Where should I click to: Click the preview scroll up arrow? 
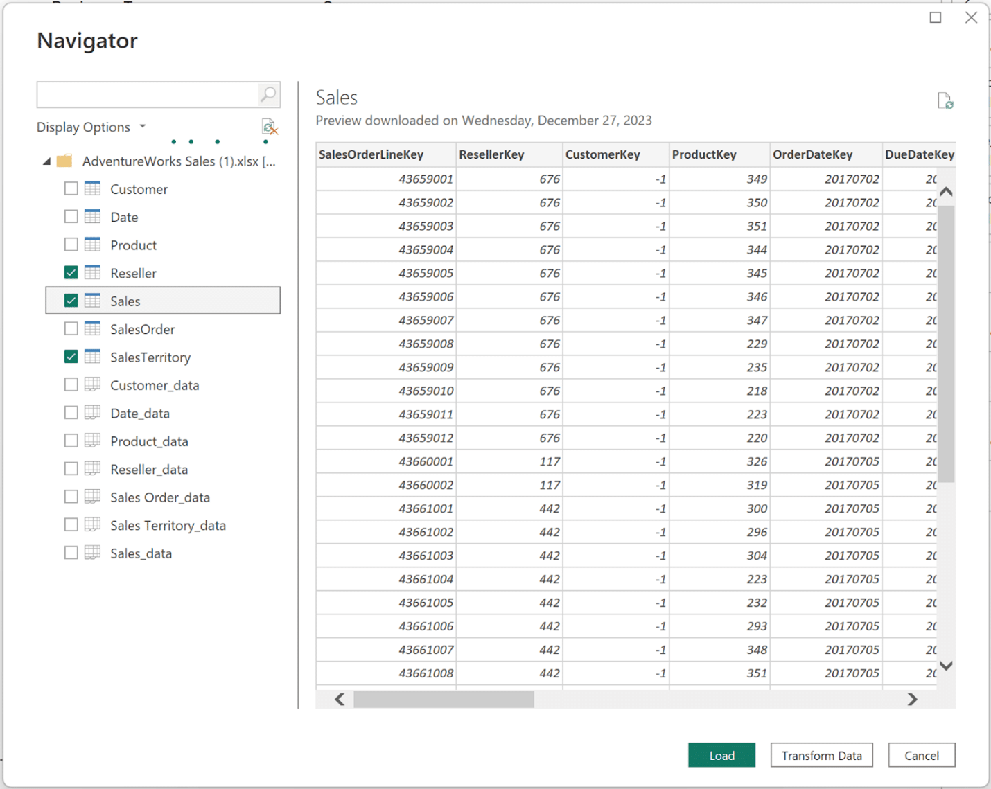[946, 192]
